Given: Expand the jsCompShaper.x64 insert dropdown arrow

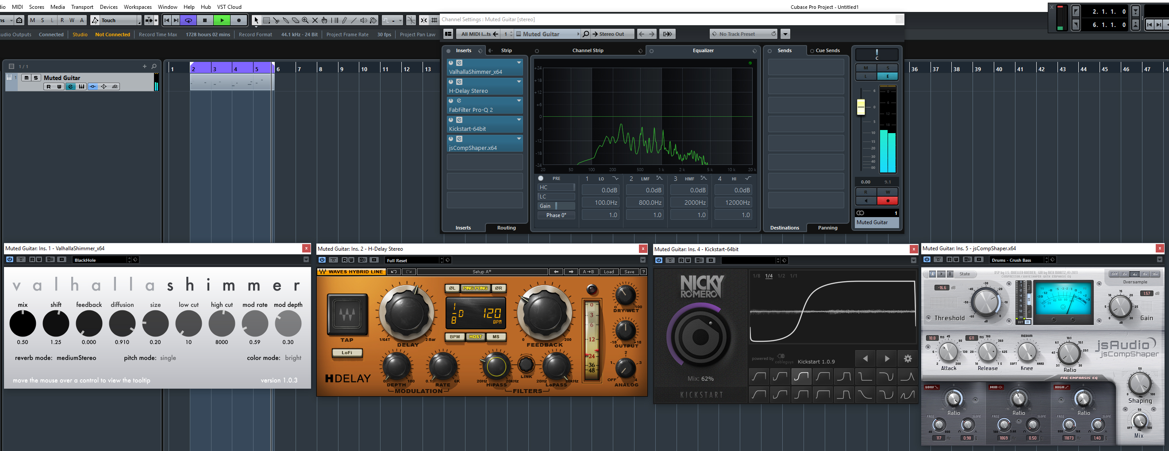Looking at the screenshot, I should pyautogui.click(x=519, y=139).
